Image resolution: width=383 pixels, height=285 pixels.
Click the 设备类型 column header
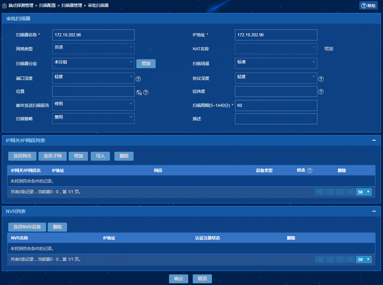264,171
